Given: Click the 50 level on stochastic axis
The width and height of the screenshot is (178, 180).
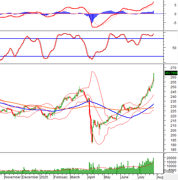Looking at the screenshot, I should pos(174,48).
